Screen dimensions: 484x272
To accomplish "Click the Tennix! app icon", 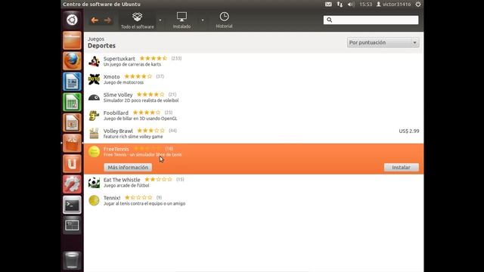I will pyautogui.click(x=94, y=200).
